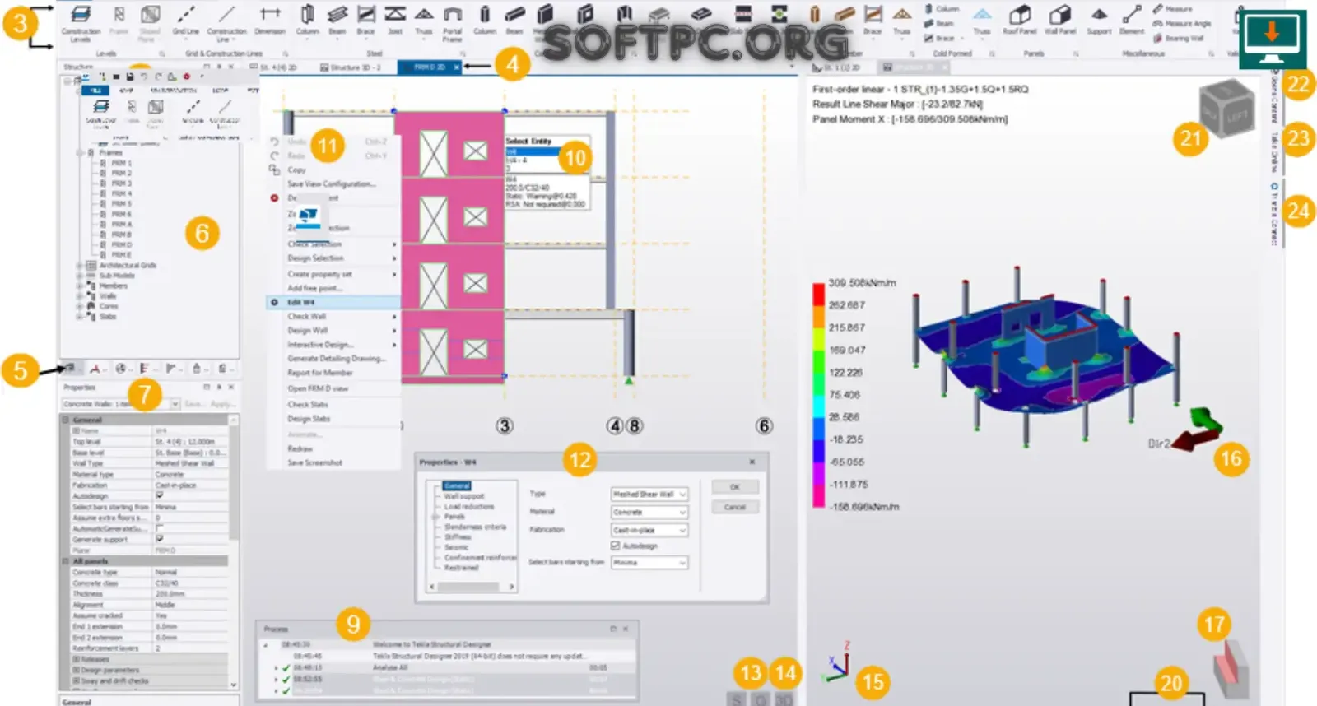
Task: Open the Fabrication dropdown showing Cast-in-place
Action: pyautogui.click(x=649, y=530)
